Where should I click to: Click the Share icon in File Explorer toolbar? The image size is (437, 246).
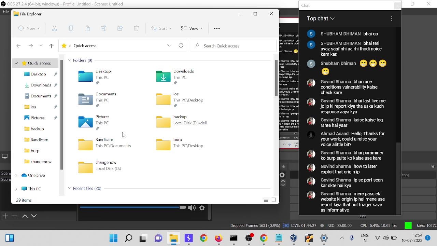click(x=120, y=28)
